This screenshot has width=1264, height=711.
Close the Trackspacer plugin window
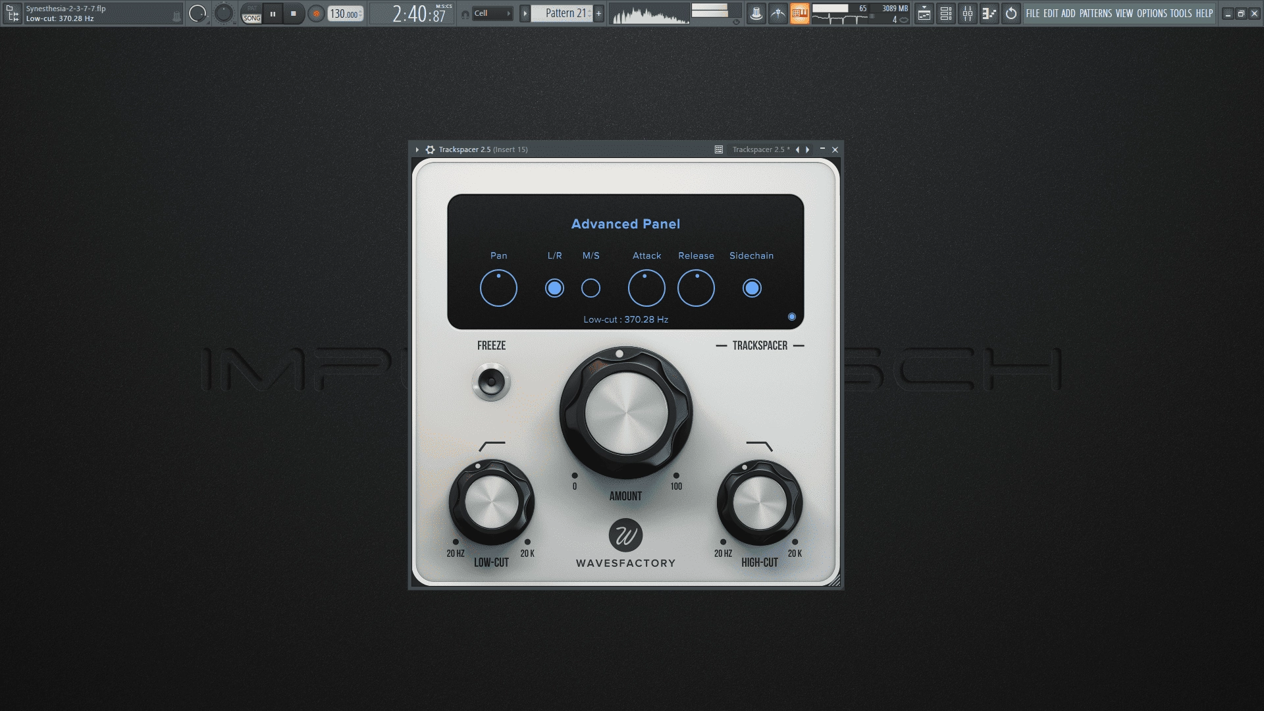click(835, 149)
